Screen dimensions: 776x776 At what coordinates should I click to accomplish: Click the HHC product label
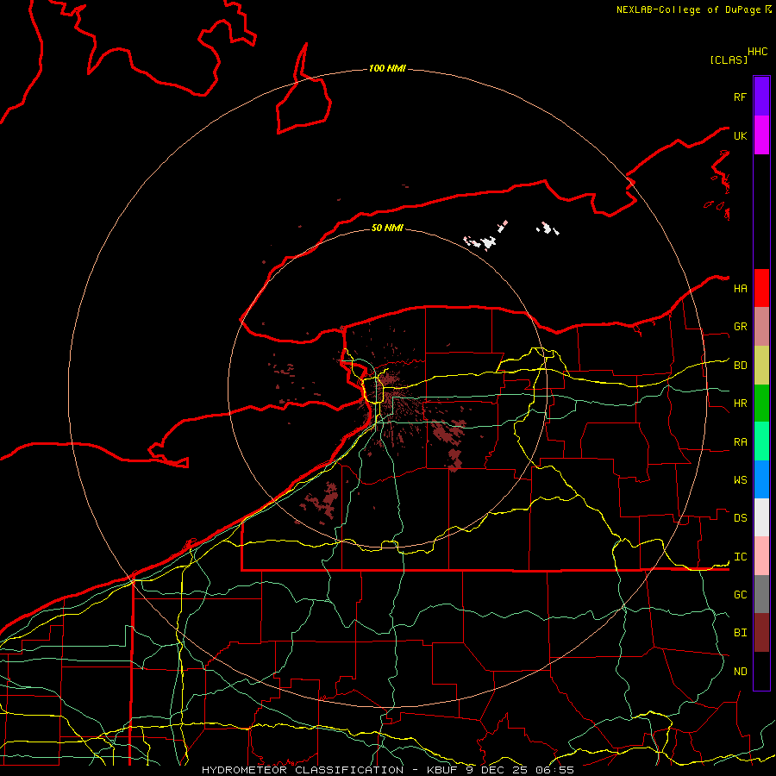click(757, 52)
